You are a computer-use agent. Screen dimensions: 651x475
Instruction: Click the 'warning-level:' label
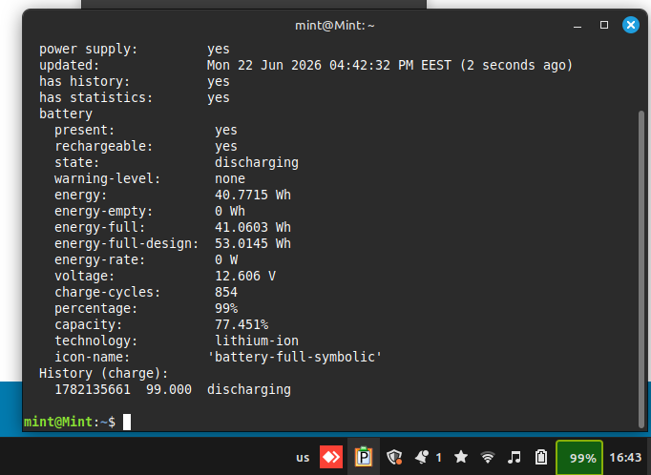click(108, 178)
